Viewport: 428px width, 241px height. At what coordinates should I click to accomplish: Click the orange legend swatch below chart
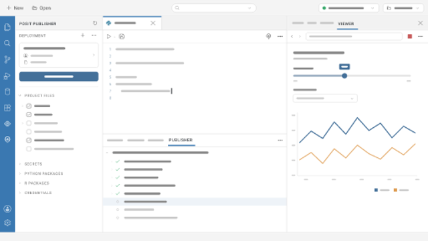[x=395, y=190]
